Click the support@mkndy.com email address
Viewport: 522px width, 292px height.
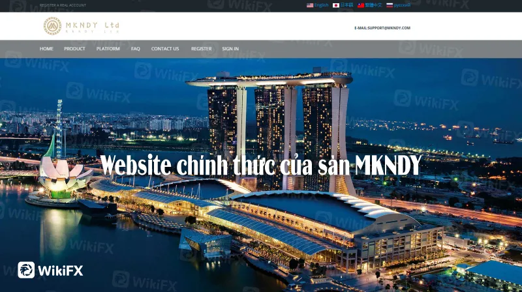click(x=389, y=28)
